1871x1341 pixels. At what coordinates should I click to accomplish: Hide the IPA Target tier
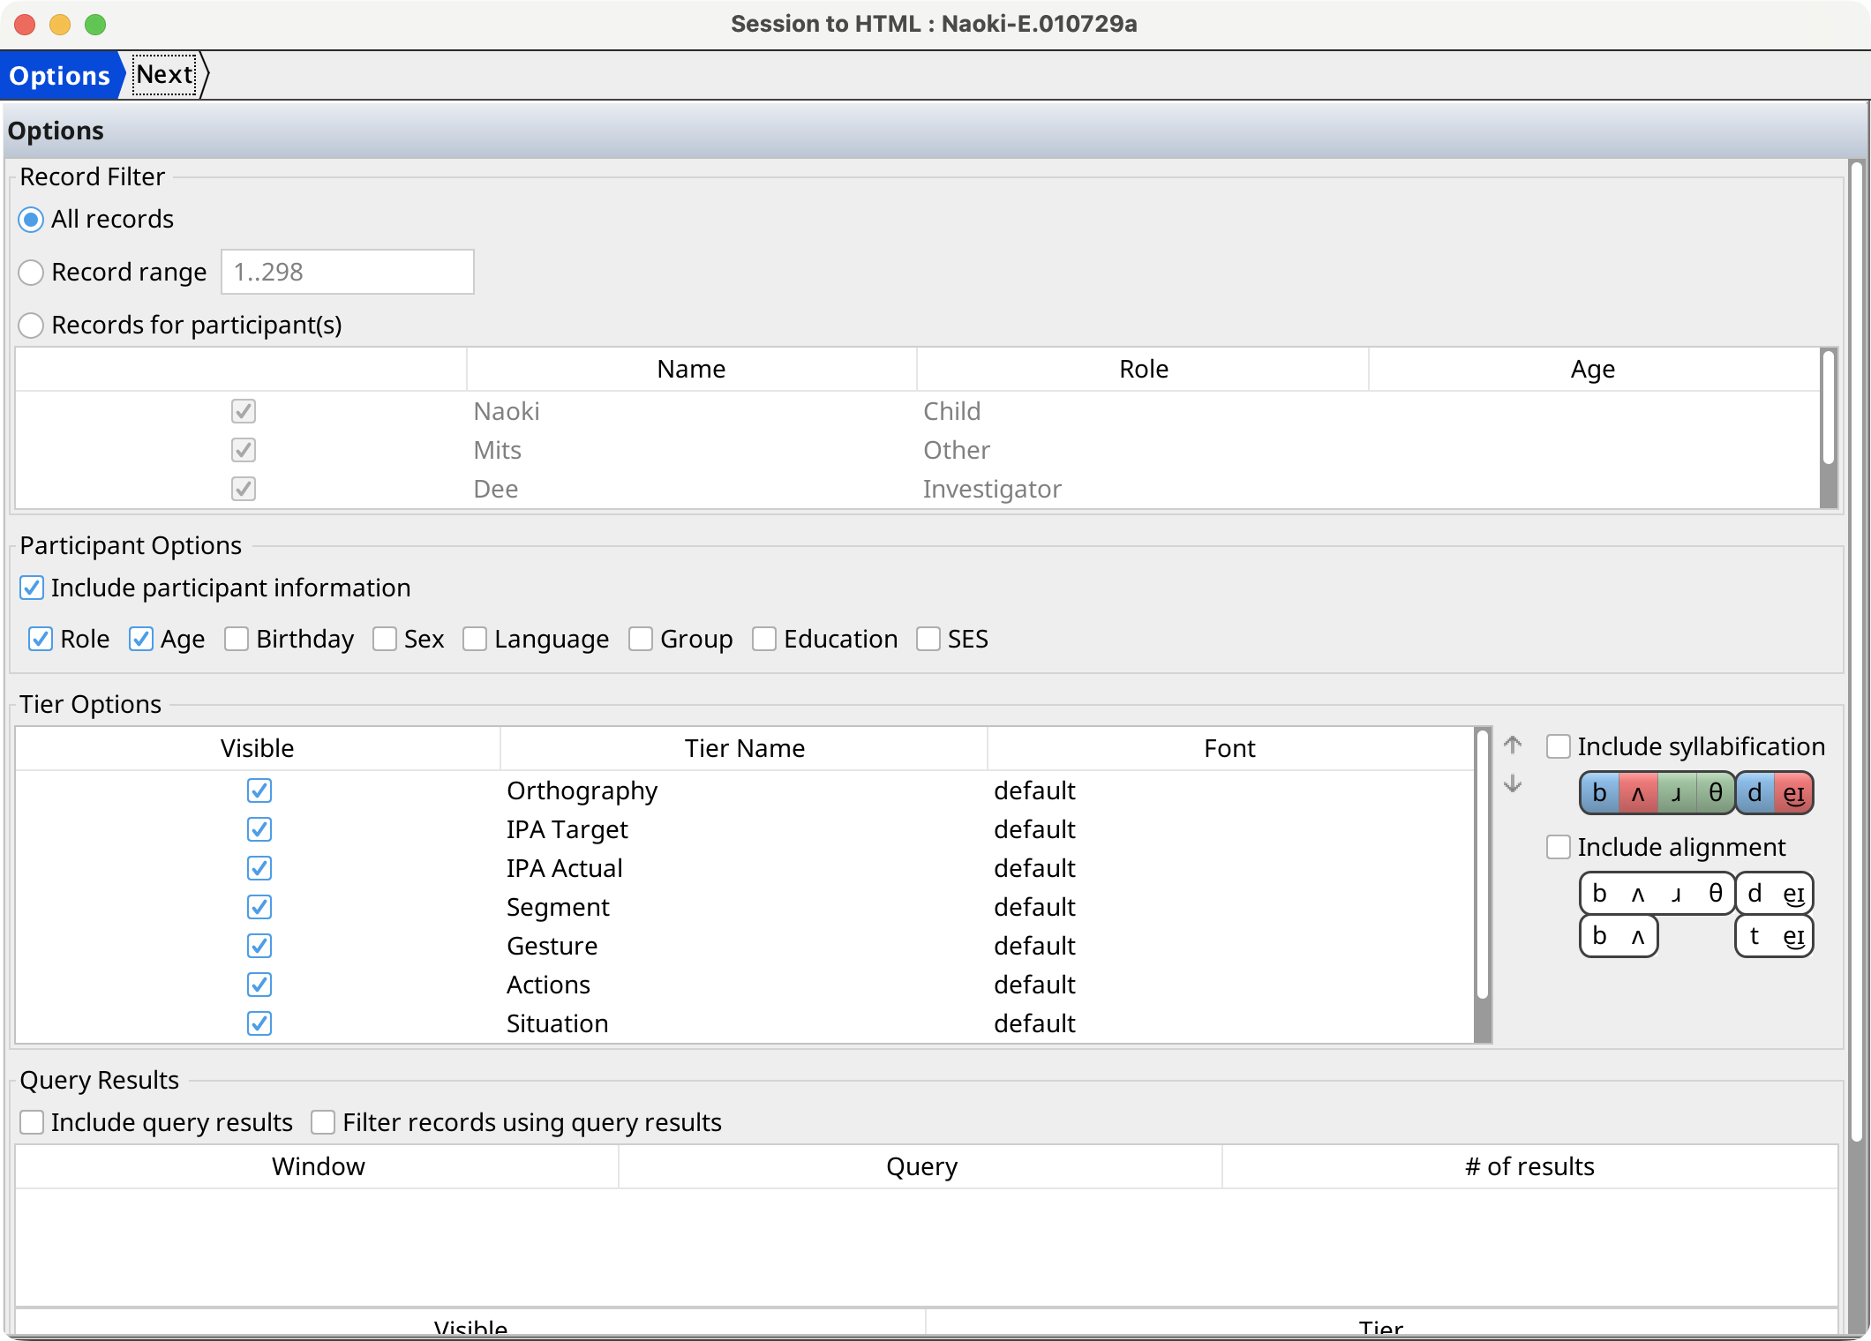pyautogui.click(x=259, y=829)
